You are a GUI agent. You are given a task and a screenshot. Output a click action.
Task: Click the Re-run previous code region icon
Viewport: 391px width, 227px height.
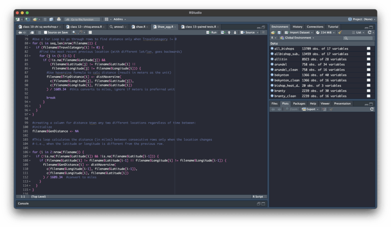tap(223, 32)
